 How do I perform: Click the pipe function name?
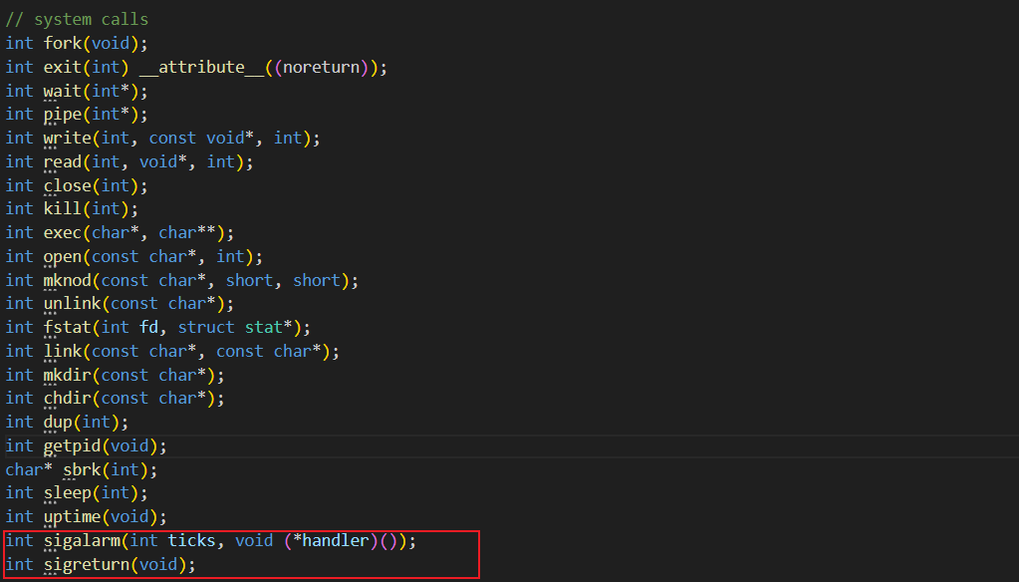[63, 115]
